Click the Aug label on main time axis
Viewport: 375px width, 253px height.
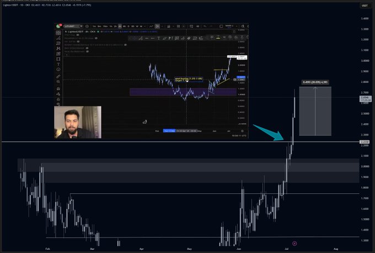336,249
